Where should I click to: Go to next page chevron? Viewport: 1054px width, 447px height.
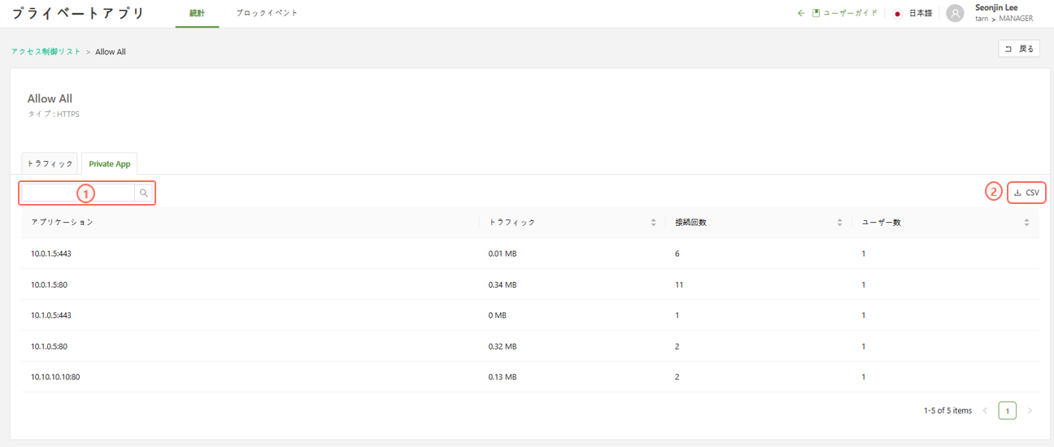[1030, 411]
